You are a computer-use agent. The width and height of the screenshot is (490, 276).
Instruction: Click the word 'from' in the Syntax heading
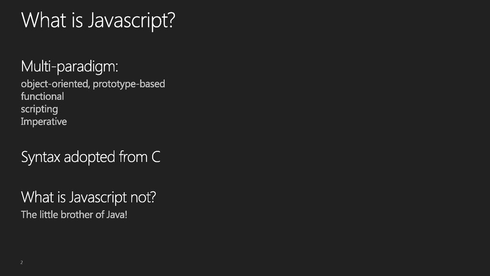click(x=134, y=157)
